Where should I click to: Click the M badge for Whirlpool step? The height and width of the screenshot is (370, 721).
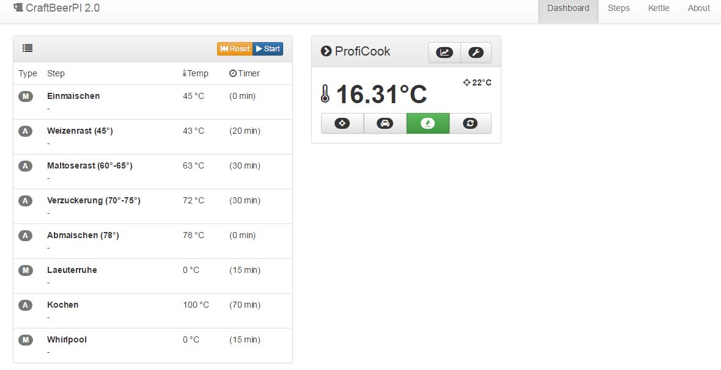click(26, 340)
